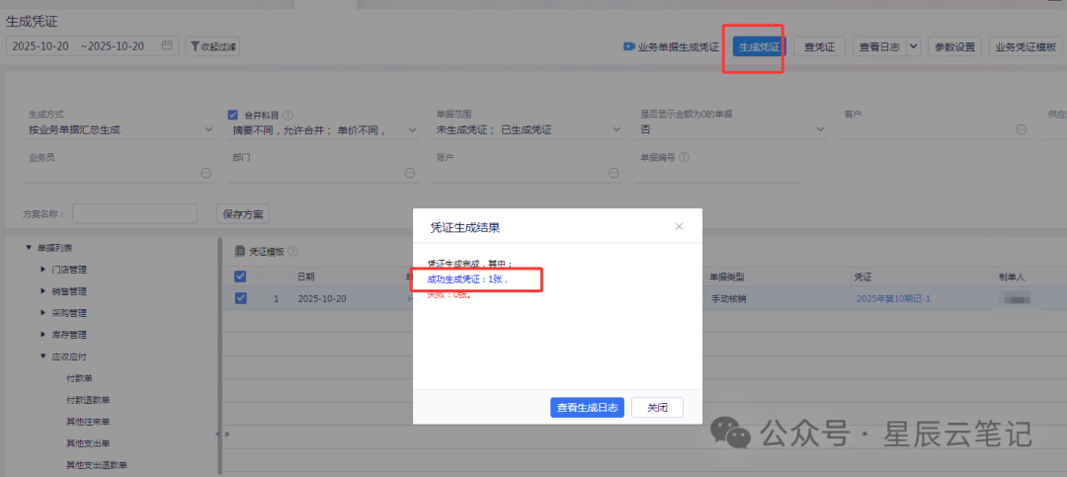The height and width of the screenshot is (477, 1067).
Task: Focus the 单据编号 input field
Action: tap(717, 174)
